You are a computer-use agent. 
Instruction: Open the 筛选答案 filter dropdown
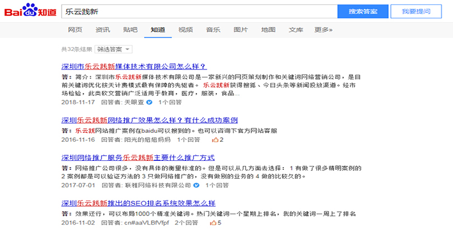pyautogui.click(x=113, y=49)
